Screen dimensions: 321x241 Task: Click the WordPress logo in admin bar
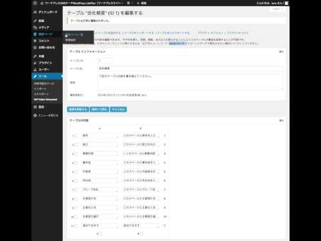pos(35,3)
